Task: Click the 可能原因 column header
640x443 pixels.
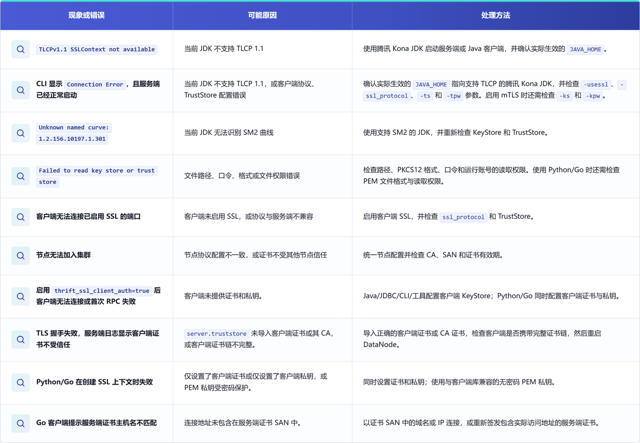Action: point(262,15)
